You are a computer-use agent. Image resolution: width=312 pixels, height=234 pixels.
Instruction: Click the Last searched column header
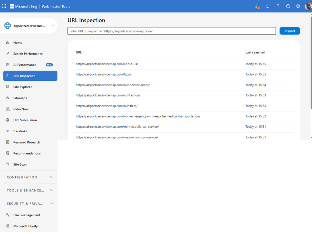coord(255,52)
